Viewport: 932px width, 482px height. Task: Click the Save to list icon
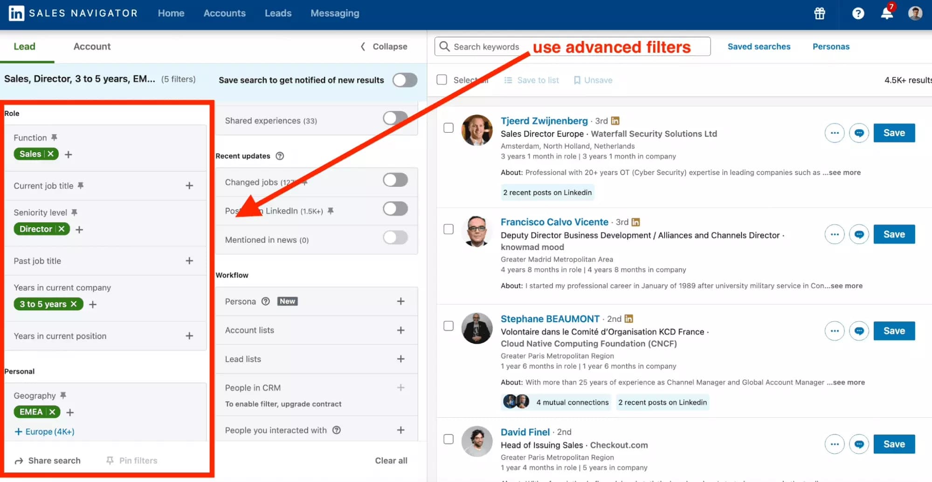[508, 80]
